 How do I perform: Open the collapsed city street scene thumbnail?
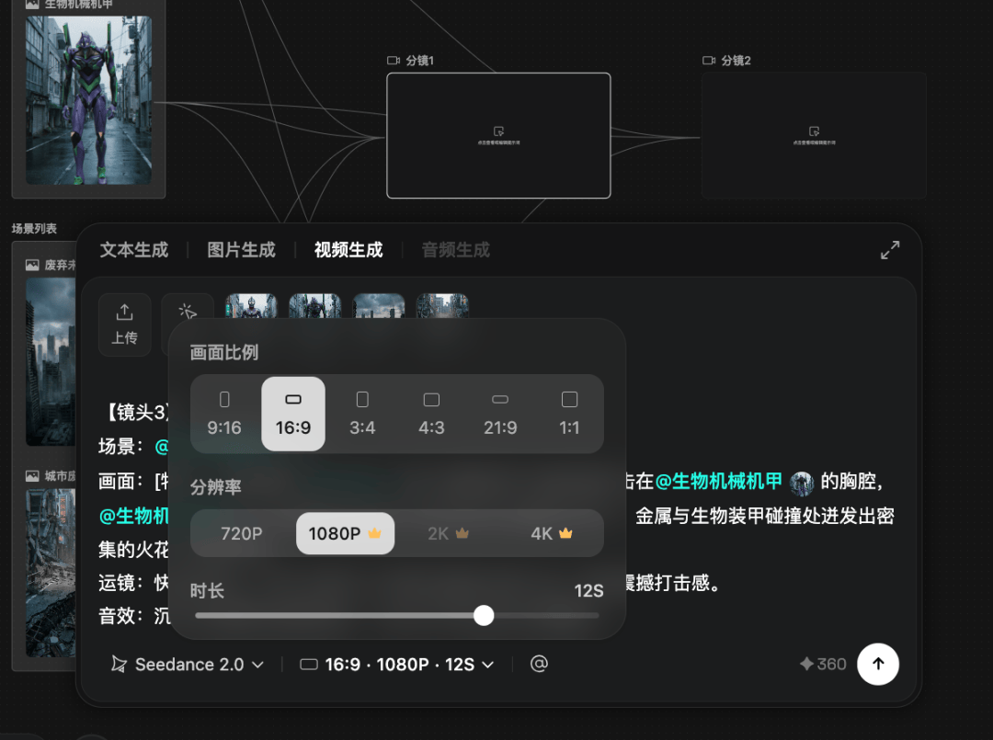[x=51, y=573]
